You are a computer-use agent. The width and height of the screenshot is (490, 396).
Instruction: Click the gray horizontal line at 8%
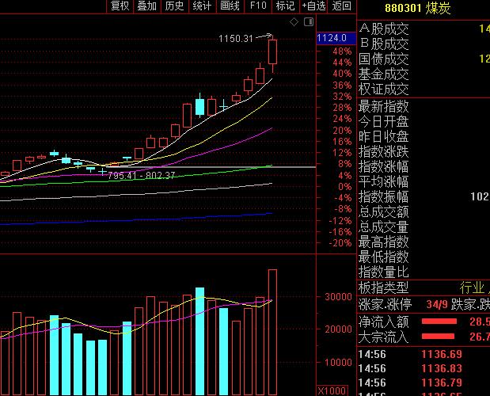211,167
